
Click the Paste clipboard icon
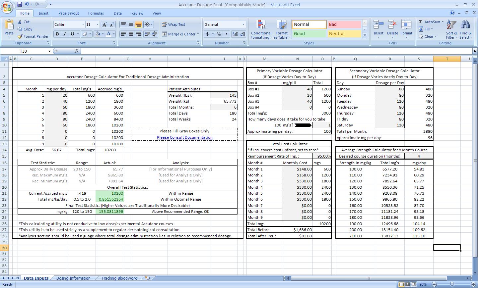tap(9, 25)
